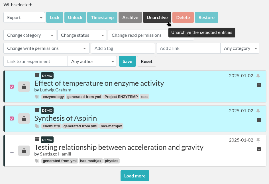Image resolution: width=269 pixels, height=184 pixels.
Task: Open Change write permissions dropdown
Action: coord(46,48)
